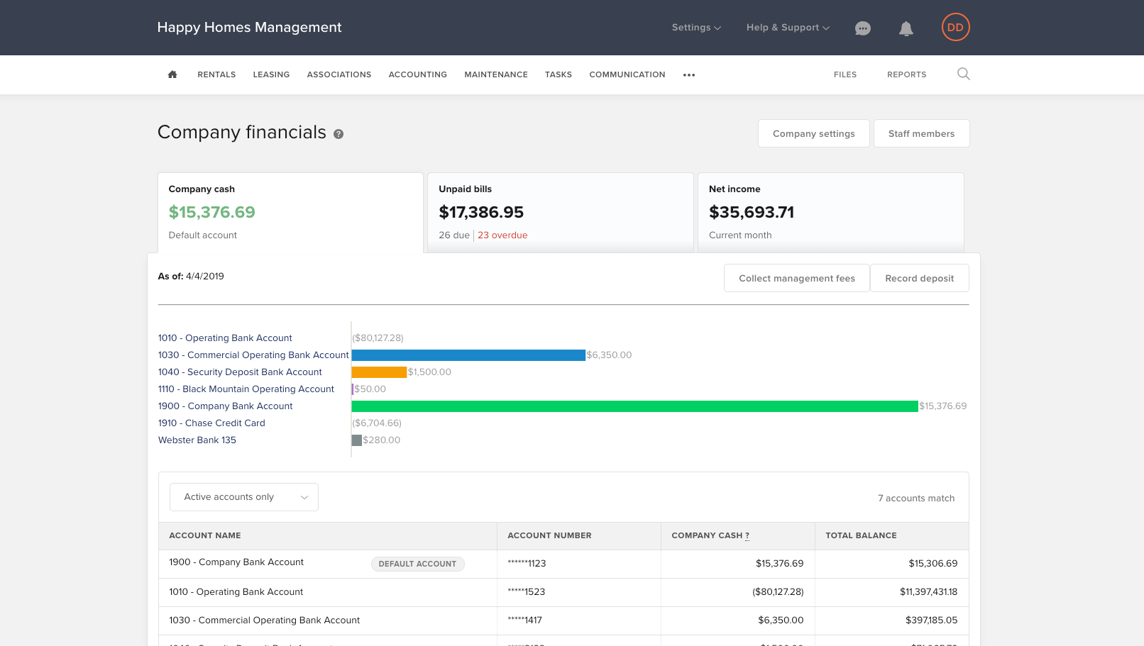
Task: Click the DD user avatar
Action: [x=955, y=28]
